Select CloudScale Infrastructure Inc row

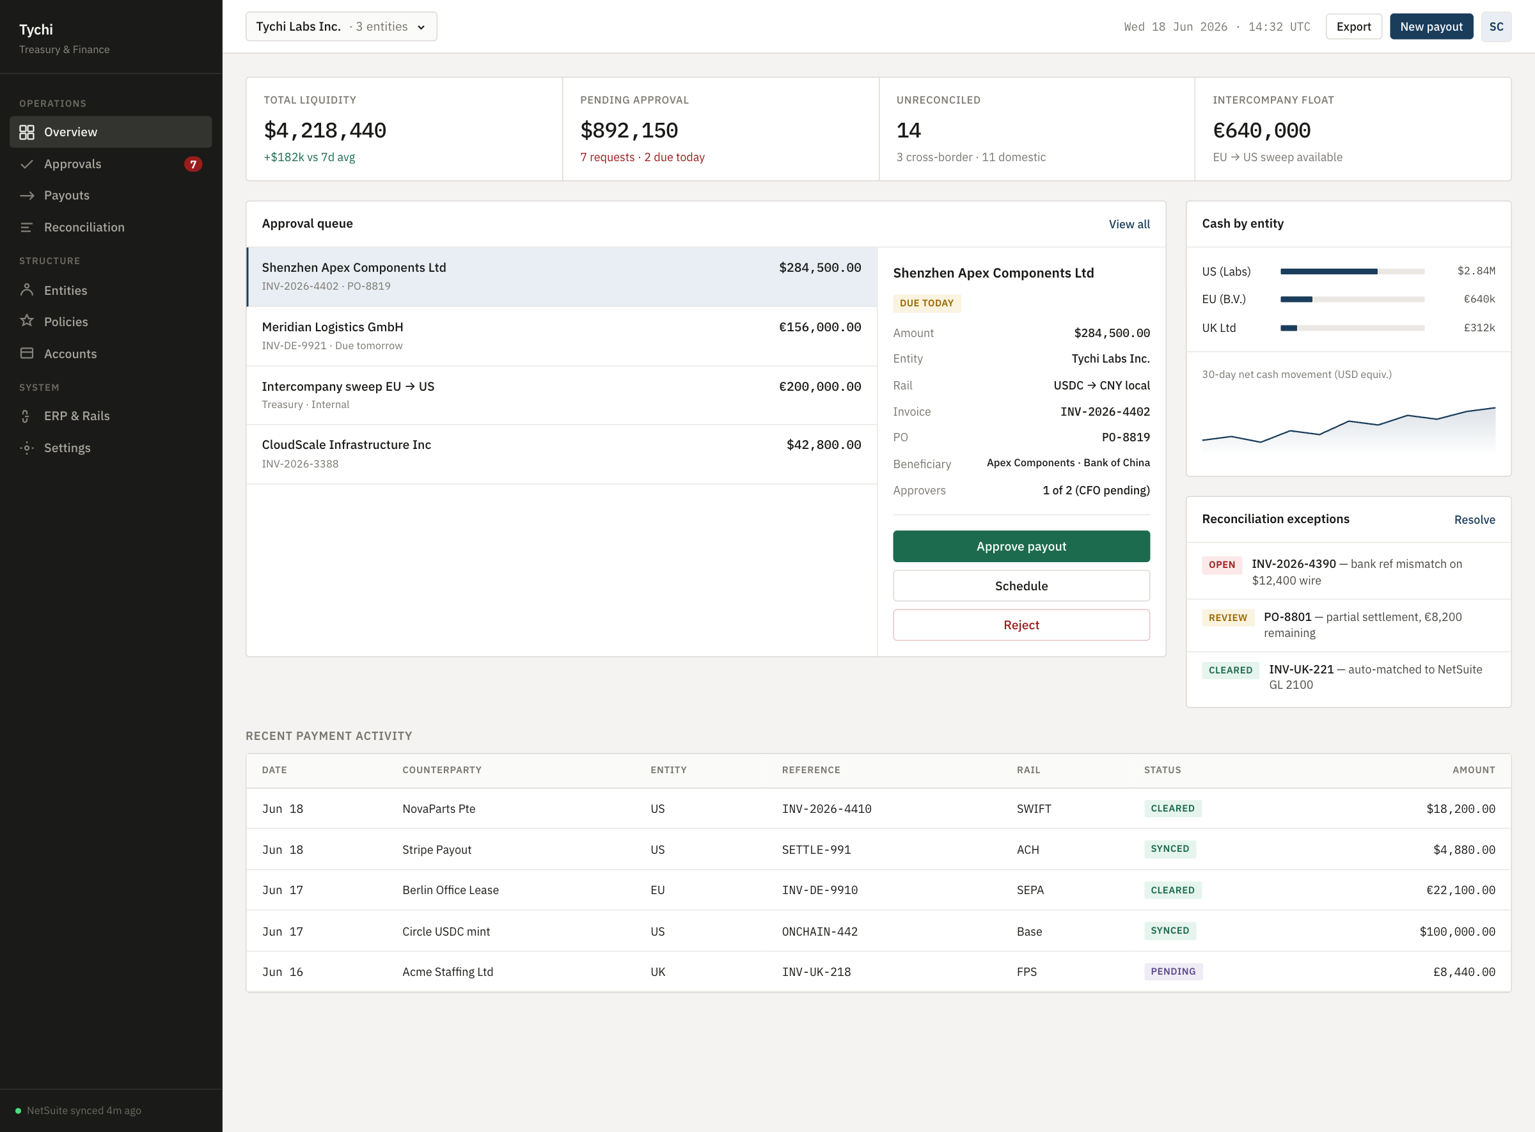562,453
